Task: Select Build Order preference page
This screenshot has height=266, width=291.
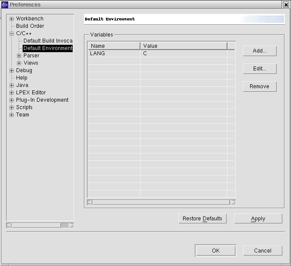Action: pos(30,26)
